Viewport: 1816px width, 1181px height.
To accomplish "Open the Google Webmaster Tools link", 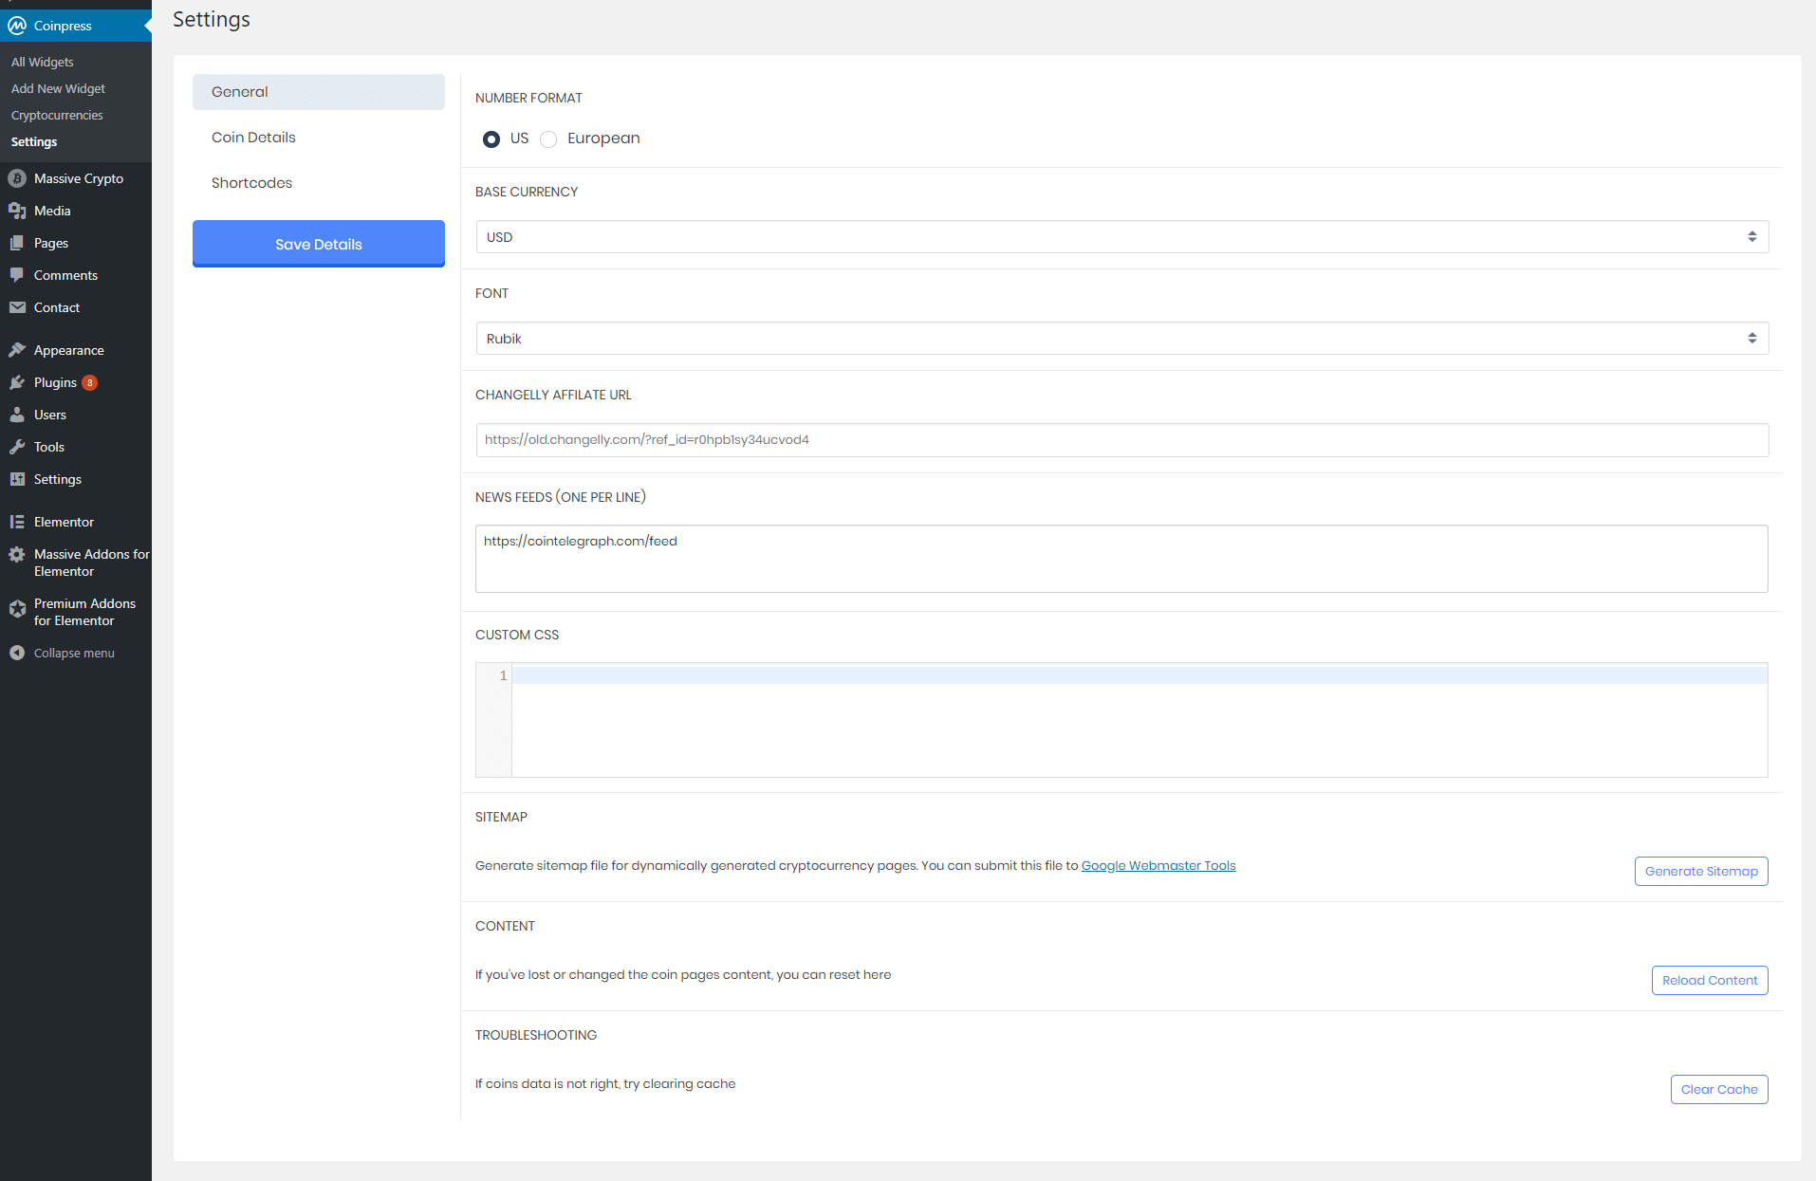I will (1158, 866).
